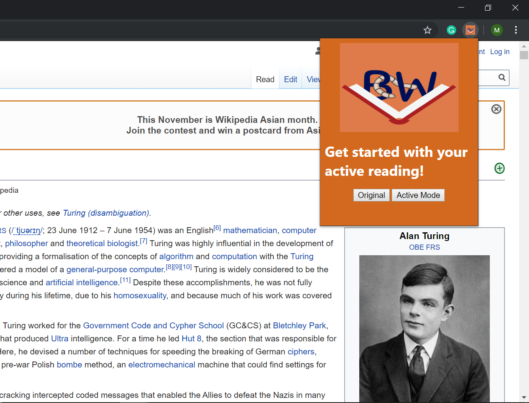Click the scrollbar up arrow
Viewport: 529px width, 403px height.
524,45
